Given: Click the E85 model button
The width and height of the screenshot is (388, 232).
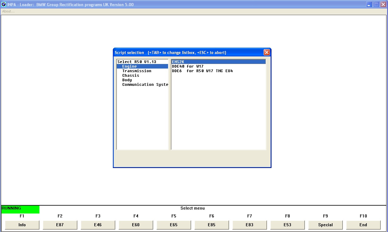Looking at the screenshot, I should [211, 225].
